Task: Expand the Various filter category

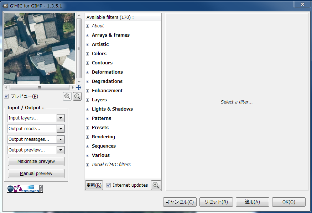Action: 87,155
